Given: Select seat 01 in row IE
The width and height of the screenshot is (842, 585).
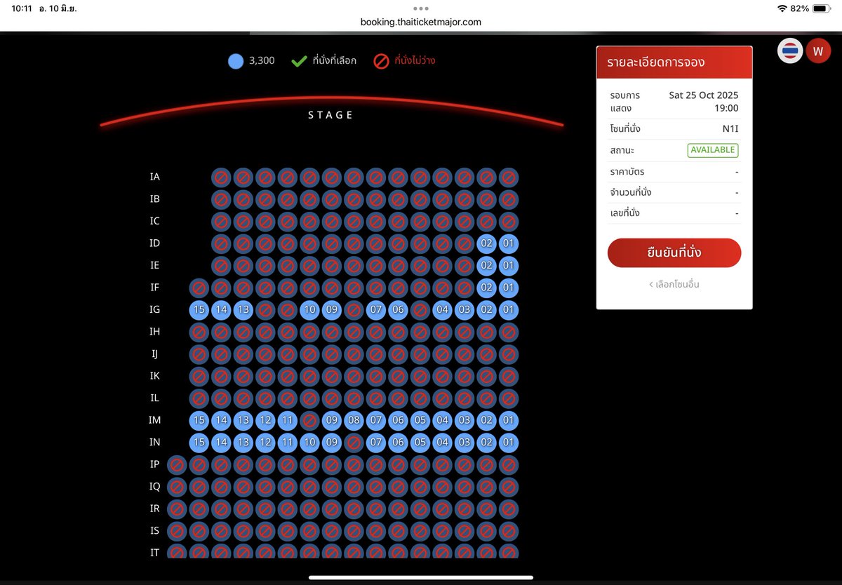Looking at the screenshot, I should coord(508,266).
